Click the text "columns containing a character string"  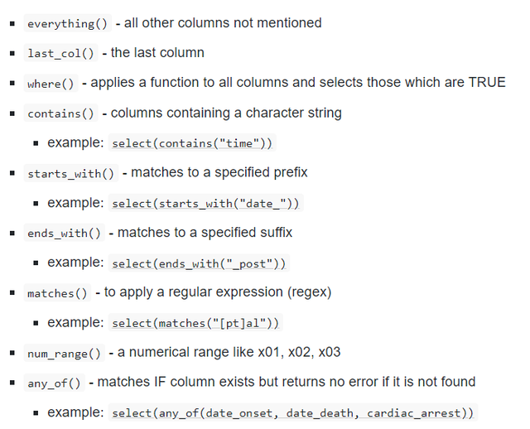225,113
